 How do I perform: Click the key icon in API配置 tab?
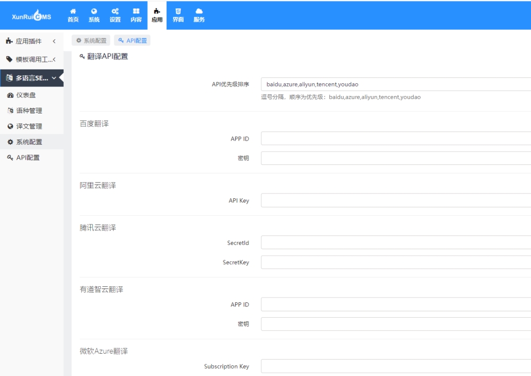[x=121, y=41]
